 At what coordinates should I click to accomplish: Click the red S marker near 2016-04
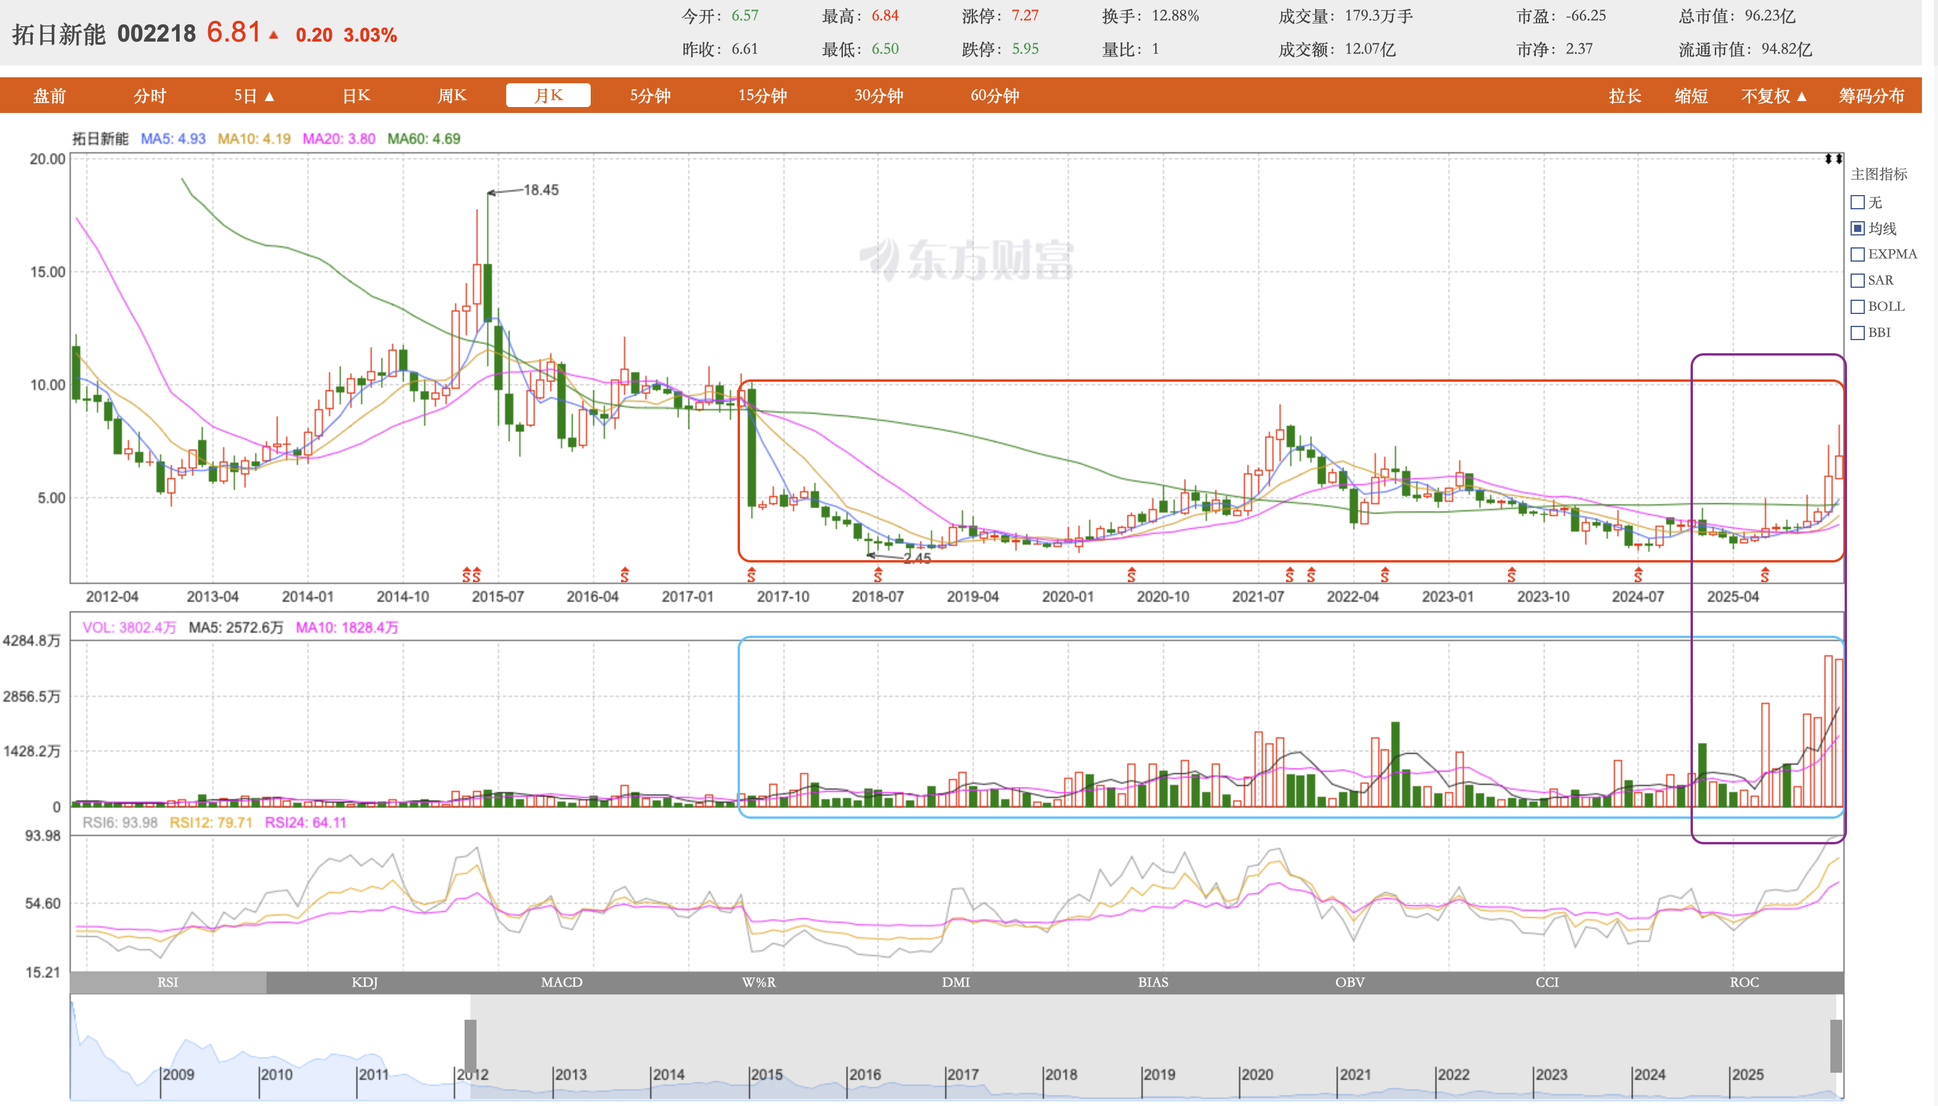[x=625, y=574]
